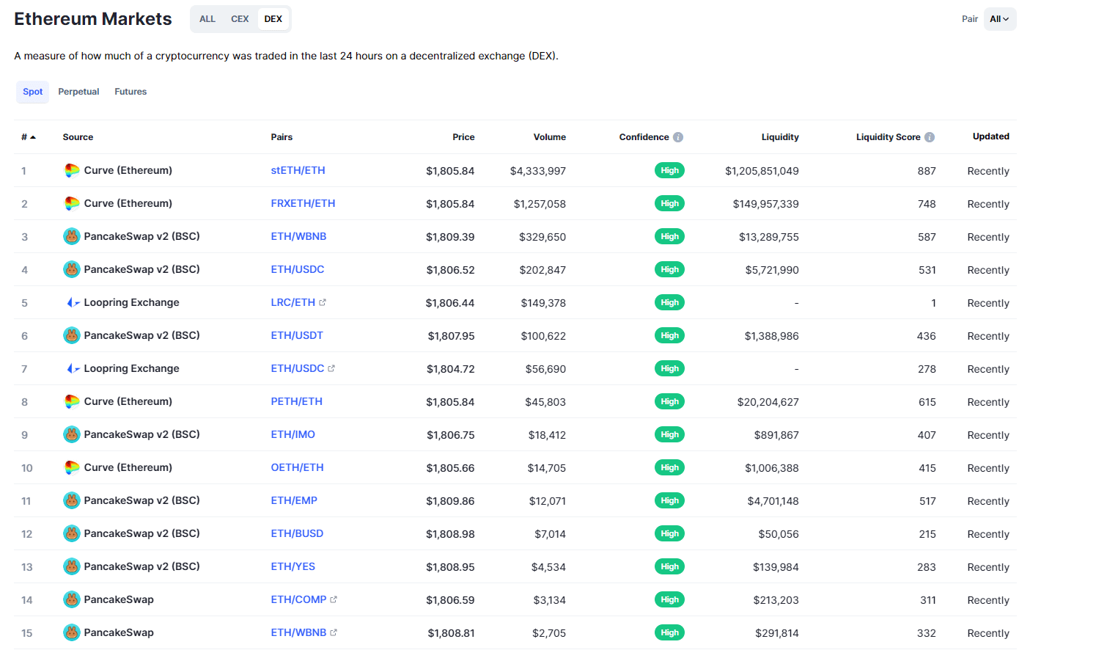This screenshot has width=1096, height=650.
Task: Click external link icon beside ETH/COMP
Action: [334, 599]
